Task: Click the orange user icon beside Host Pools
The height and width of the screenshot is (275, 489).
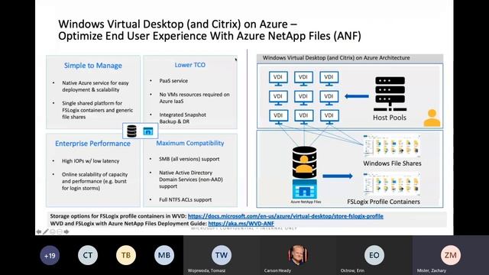Action: pyautogui.click(x=432, y=118)
